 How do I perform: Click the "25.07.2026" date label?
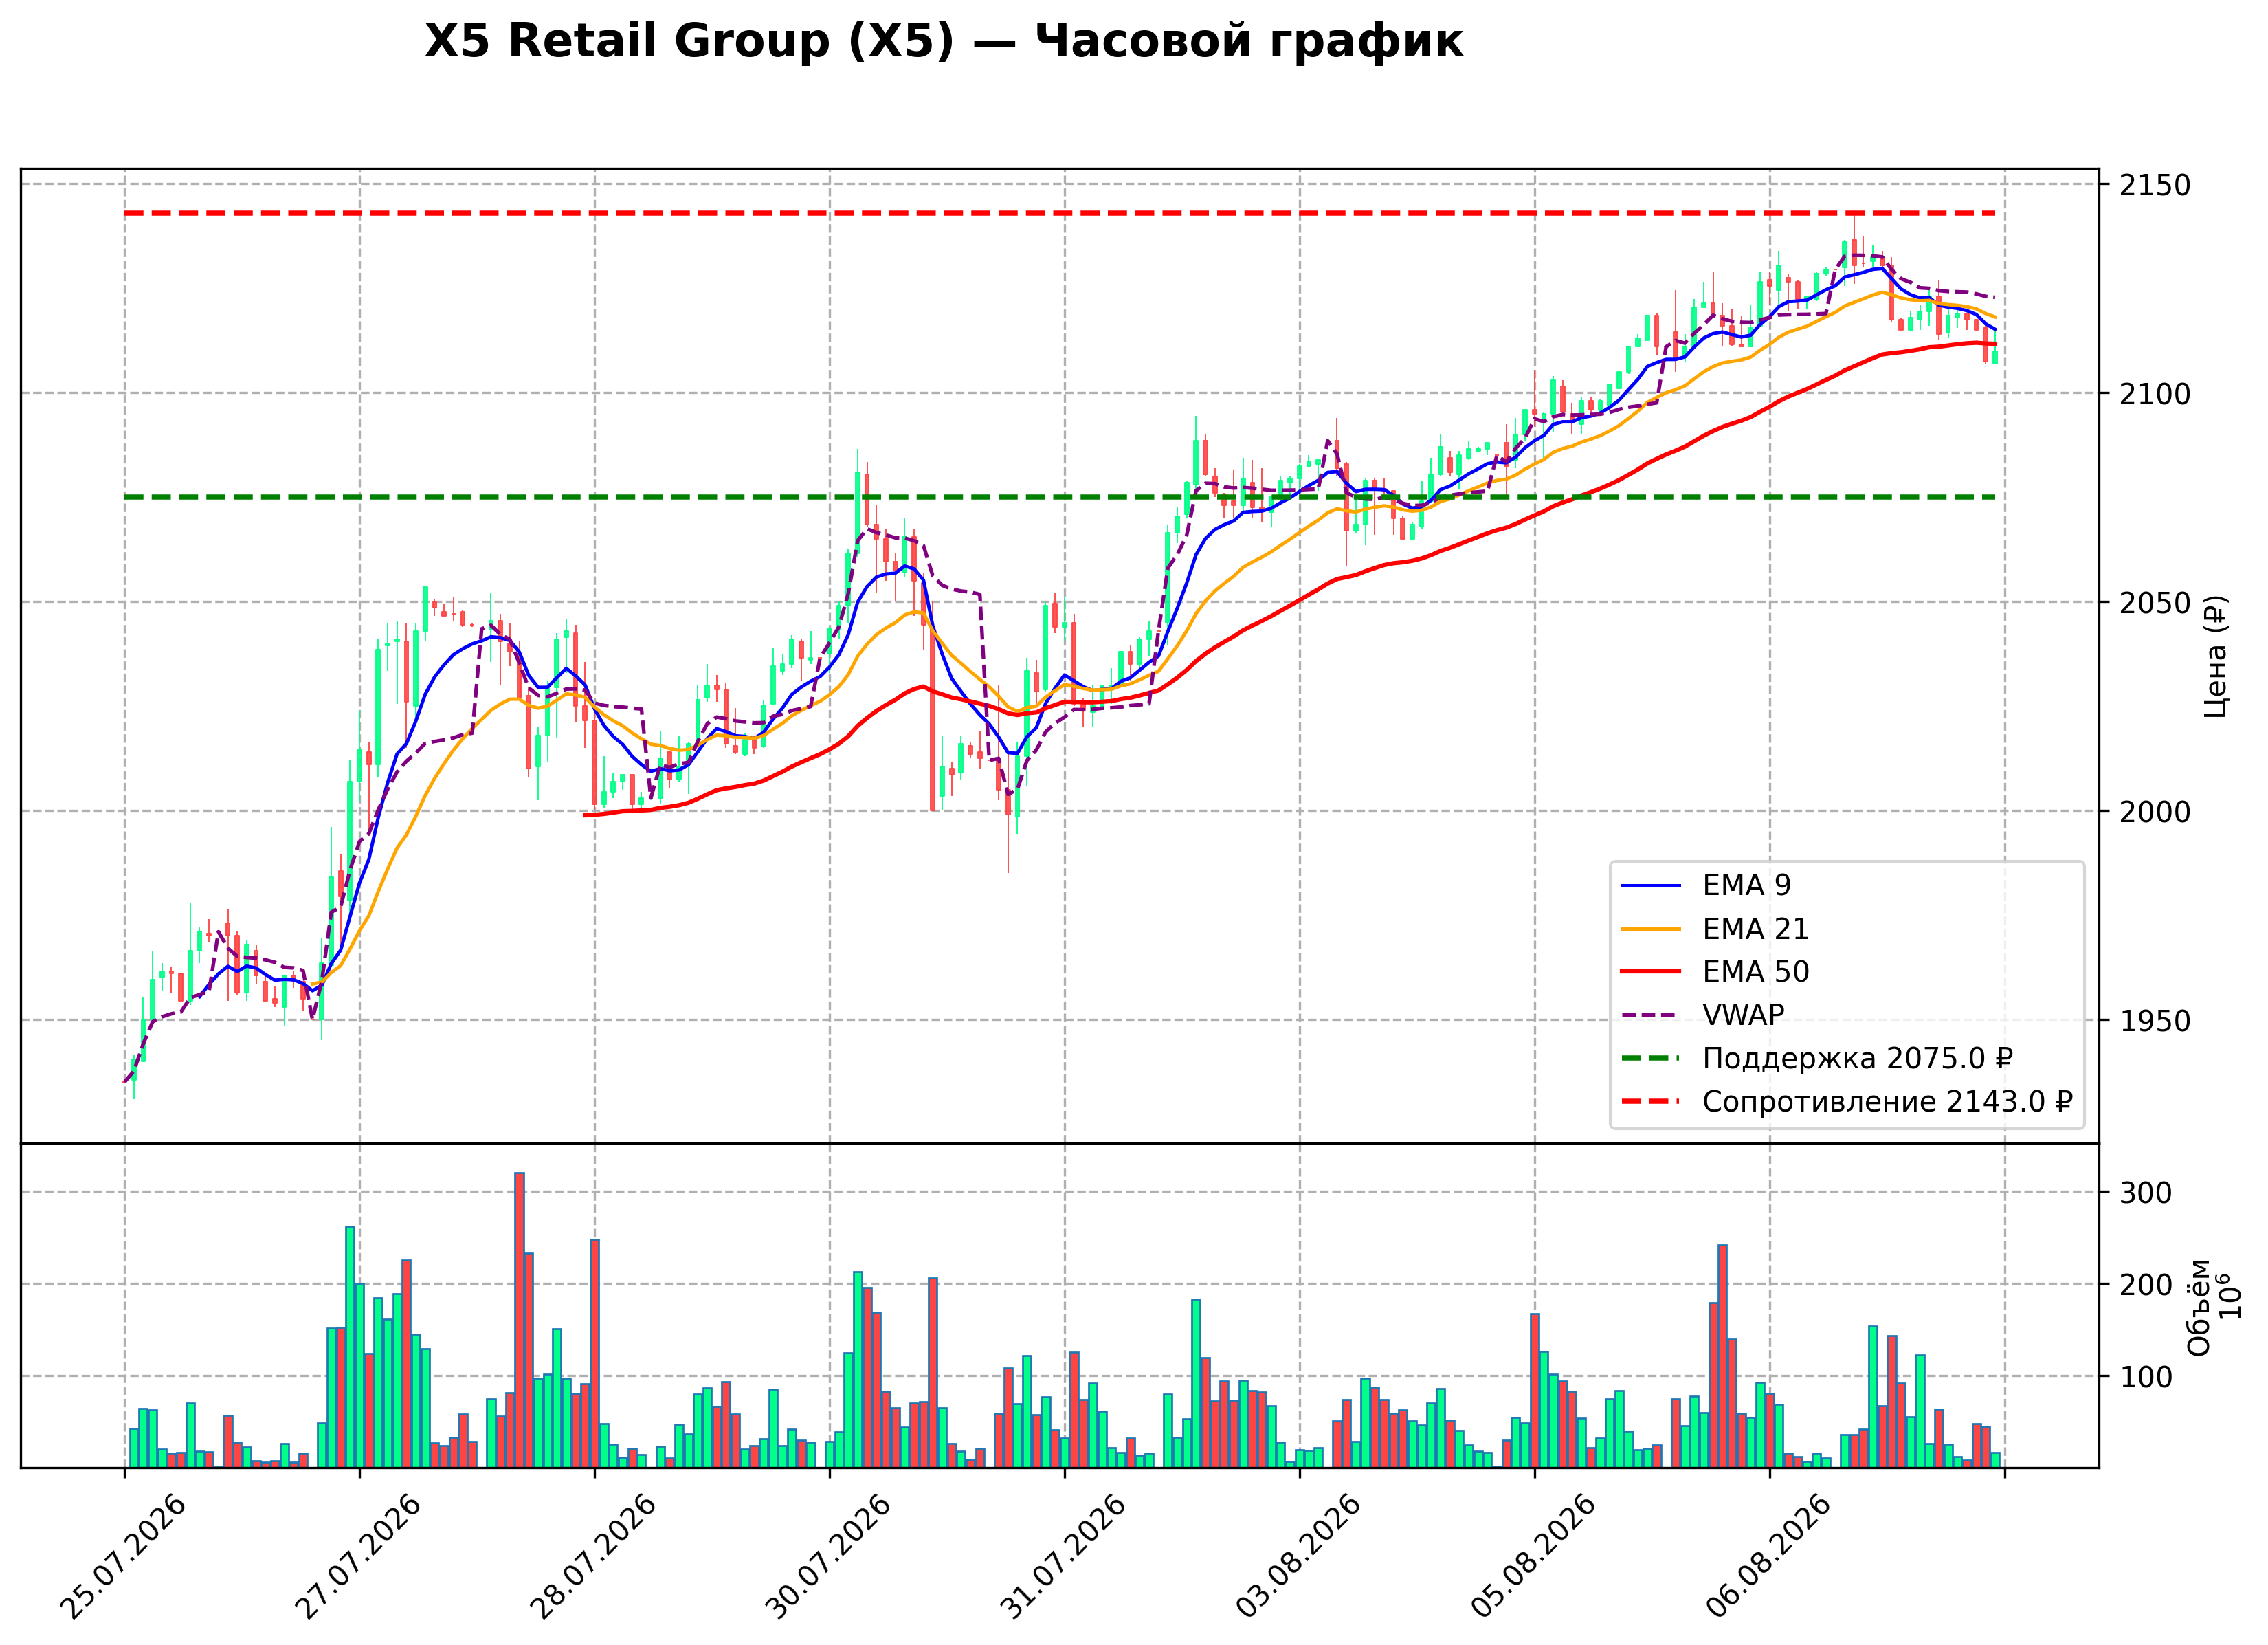point(123,1557)
